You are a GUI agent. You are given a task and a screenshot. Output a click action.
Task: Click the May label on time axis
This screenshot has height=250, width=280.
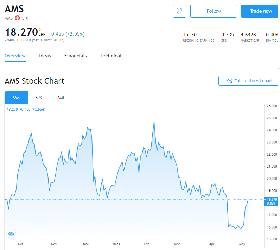coord(242,244)
